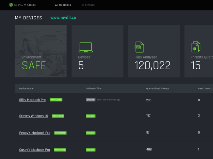The image size is (213, 159).
Task: Click new threats value 0 for Bill's
Action: [x=199, y=100]
